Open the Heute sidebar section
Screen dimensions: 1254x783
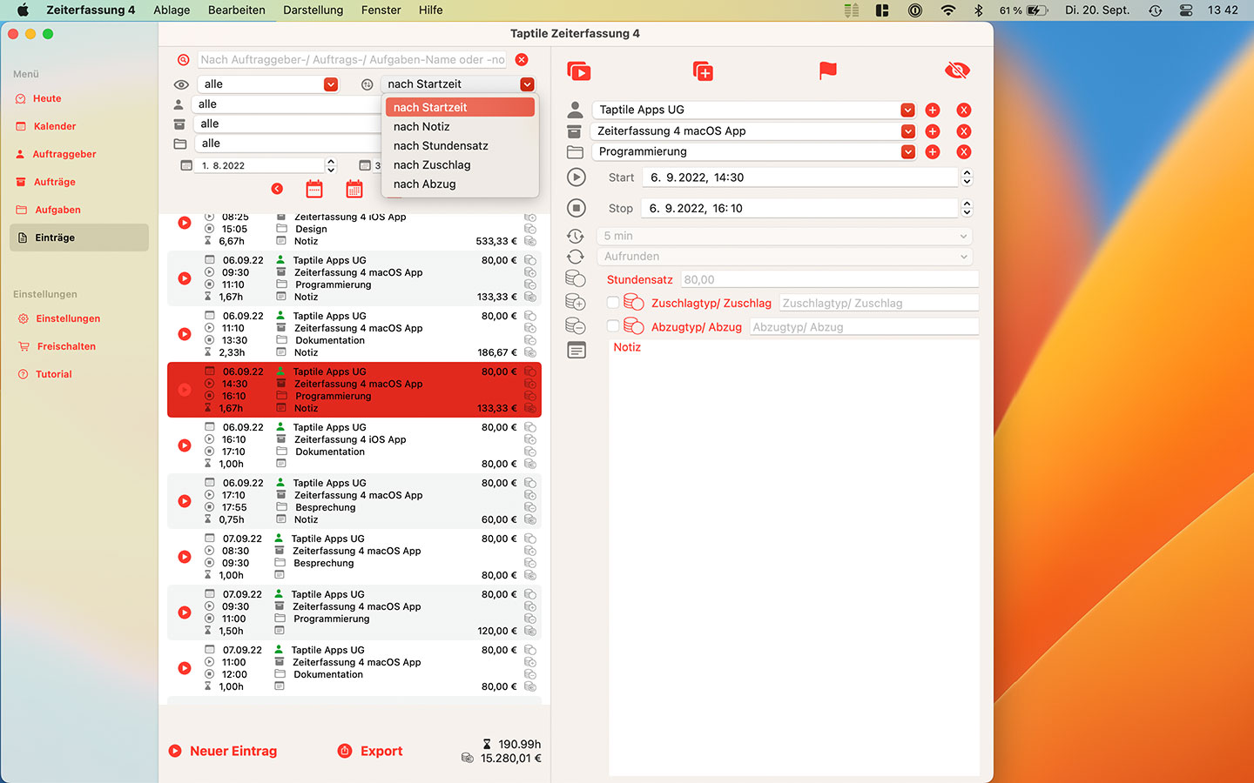click(x=47, y=99)
